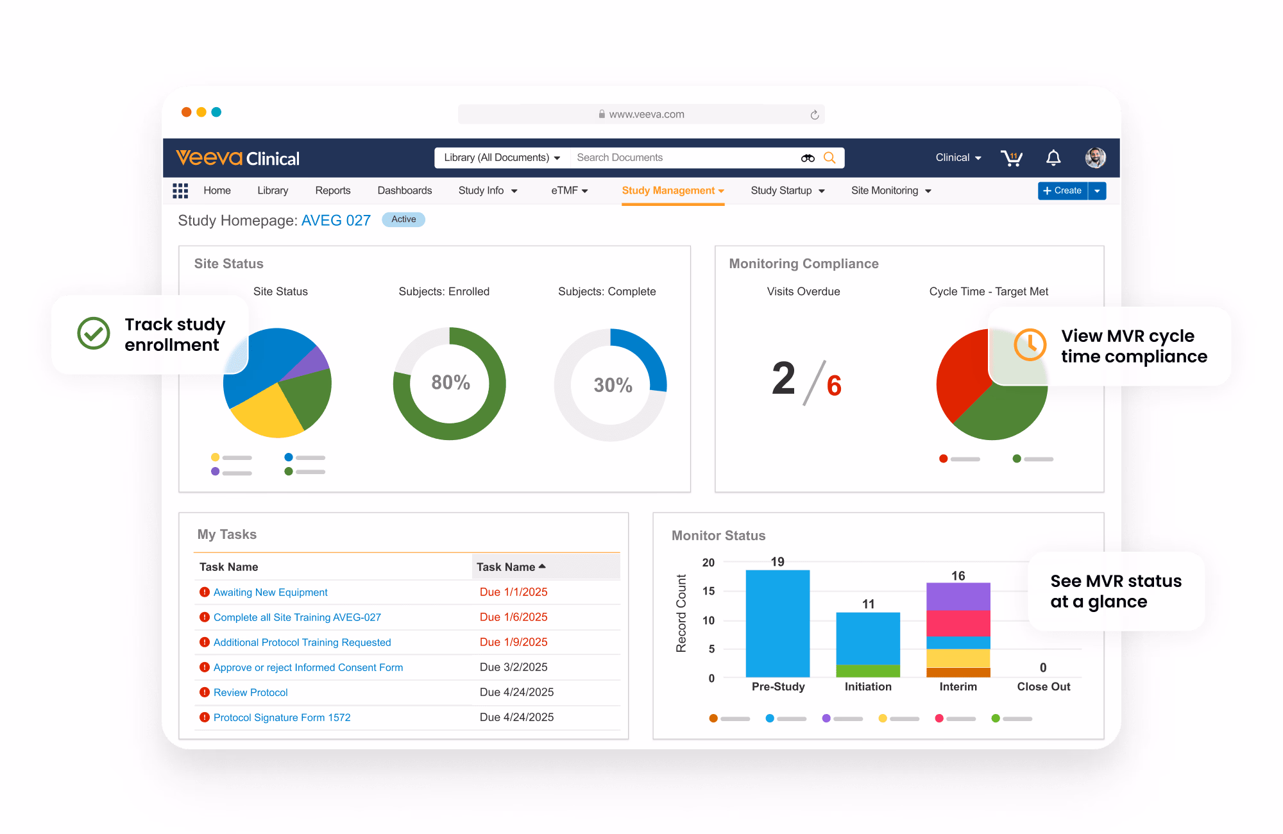Toggle the yellow legend marker under Site Status pie

(x=215, y=457)
